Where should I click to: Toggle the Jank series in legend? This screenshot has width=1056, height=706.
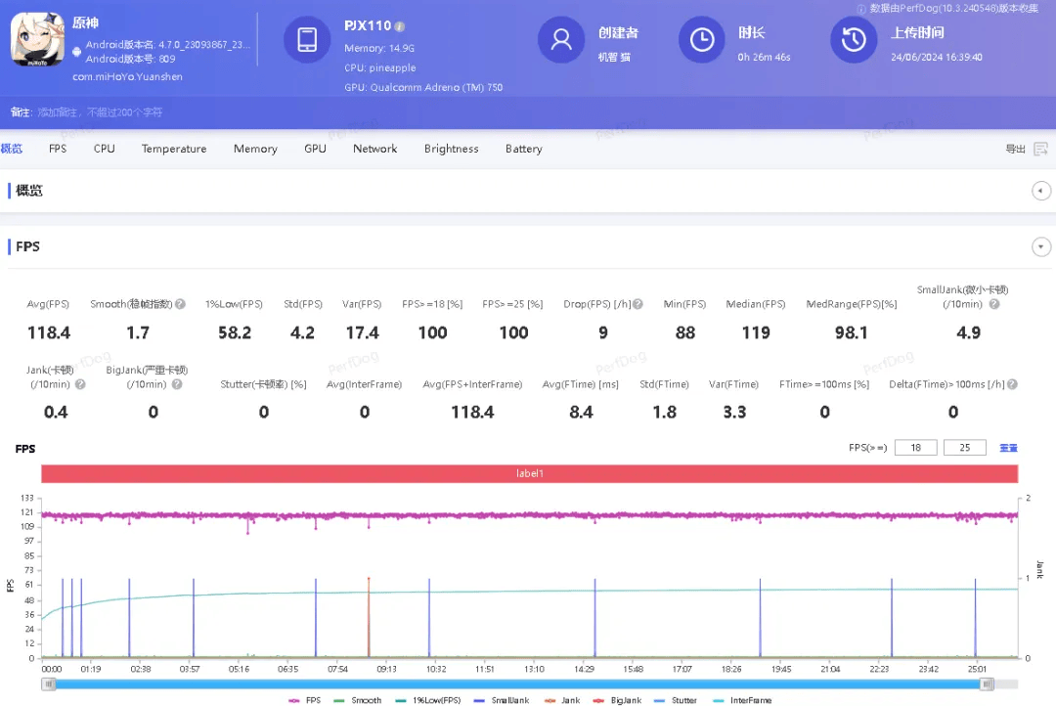(562, 700)
